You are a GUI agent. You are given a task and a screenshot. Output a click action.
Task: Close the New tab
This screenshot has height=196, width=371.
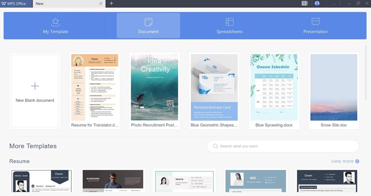[101, 4]
